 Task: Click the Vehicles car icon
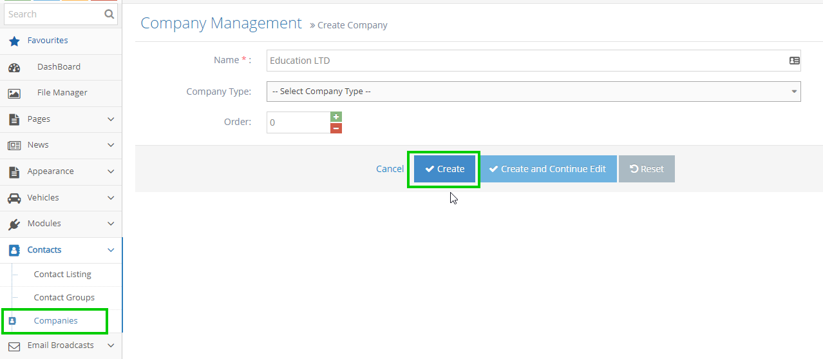(14, 198)
